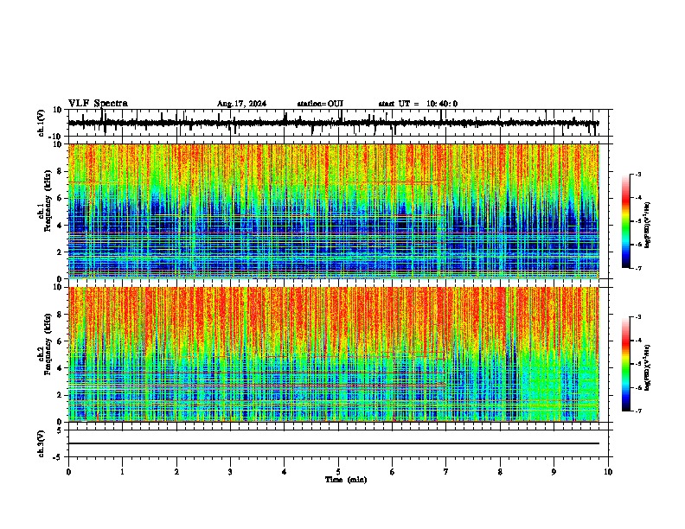Click the "start UT = 10:40:0" header text
Viewport: 685px width, 529px height.
coord(418,104)
